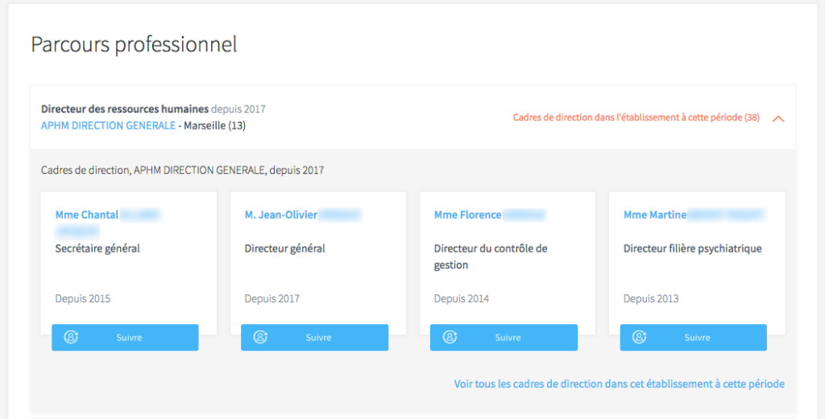Toggle 'Cadres de direction dans l'établissement' section
The height and width of the screenshot is (419, 825).
click(636, 117)
